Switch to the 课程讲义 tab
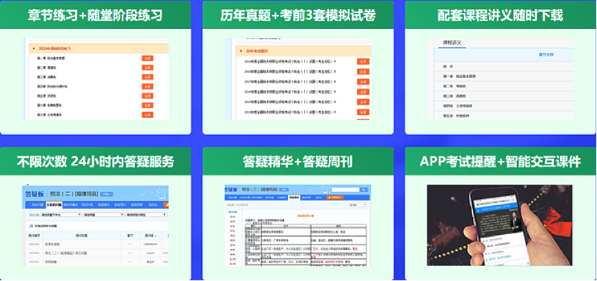 452,43
